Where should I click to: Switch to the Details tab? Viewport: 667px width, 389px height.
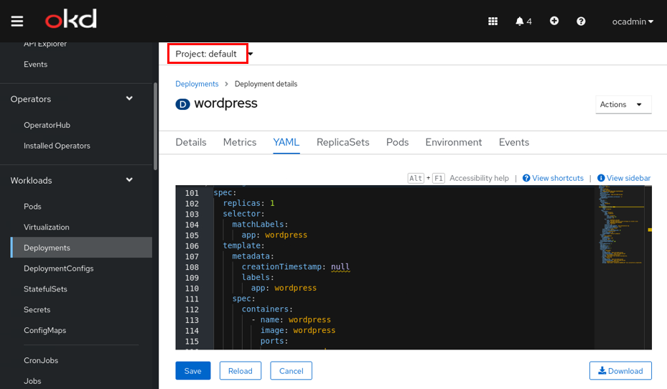click(x=191, y=142)
